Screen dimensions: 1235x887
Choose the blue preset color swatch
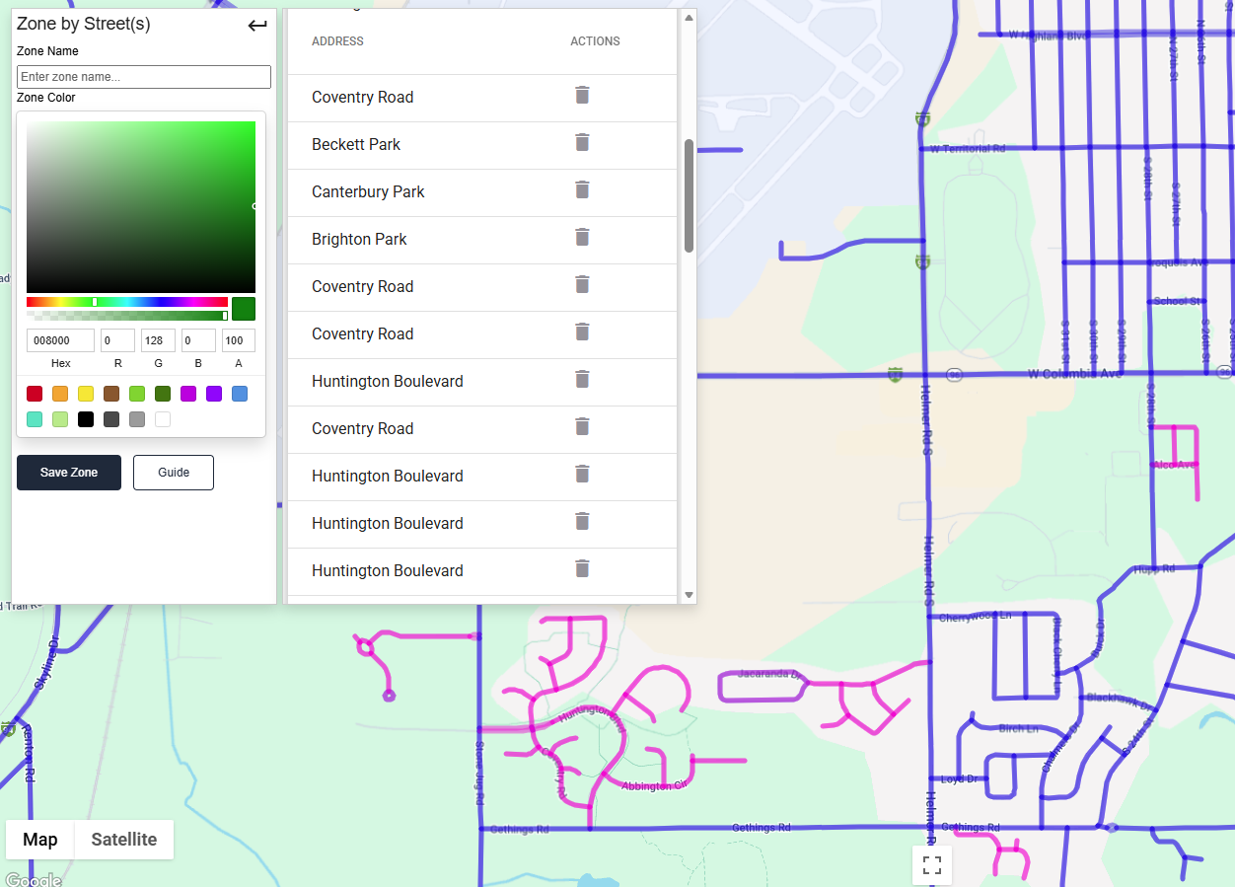click(x=240, y=394)
